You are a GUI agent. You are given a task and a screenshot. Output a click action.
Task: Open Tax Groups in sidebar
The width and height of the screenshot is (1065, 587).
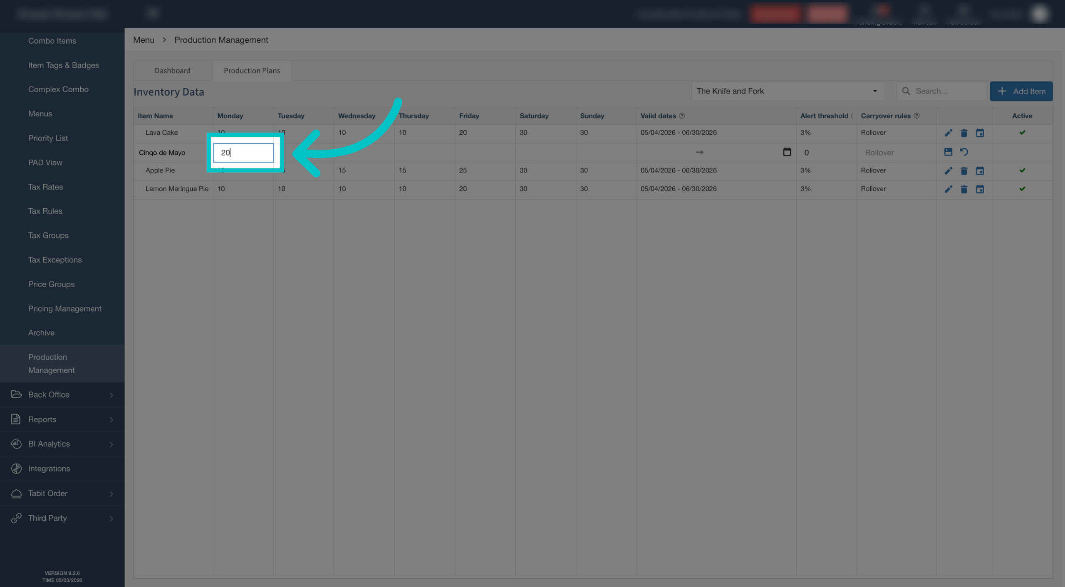point(48,235)
